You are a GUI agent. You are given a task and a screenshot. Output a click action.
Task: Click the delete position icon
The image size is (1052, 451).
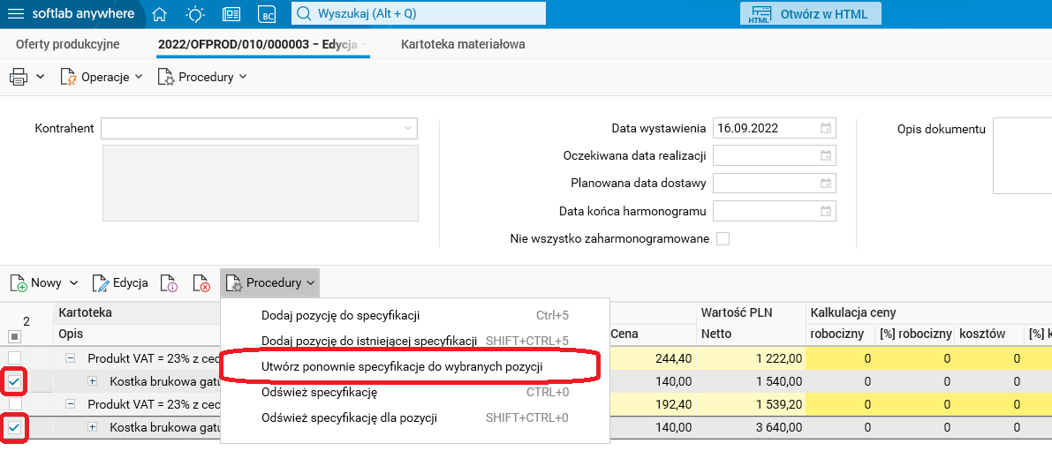coord(201,282)
